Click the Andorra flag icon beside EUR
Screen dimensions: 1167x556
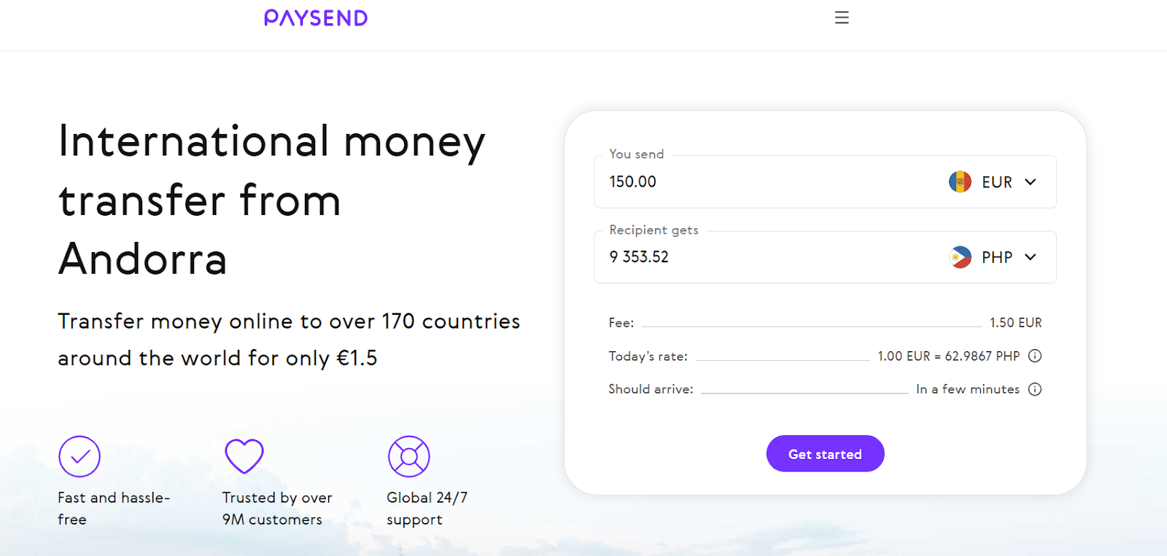point(960,181)
